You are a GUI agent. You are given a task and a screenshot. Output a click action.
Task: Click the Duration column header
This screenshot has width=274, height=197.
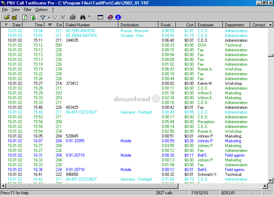tap(167, 25)
